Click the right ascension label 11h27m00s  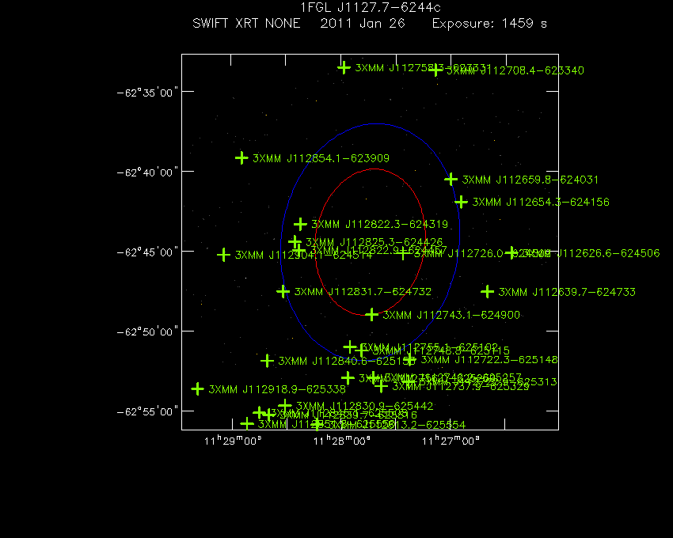tap(451, 441)
